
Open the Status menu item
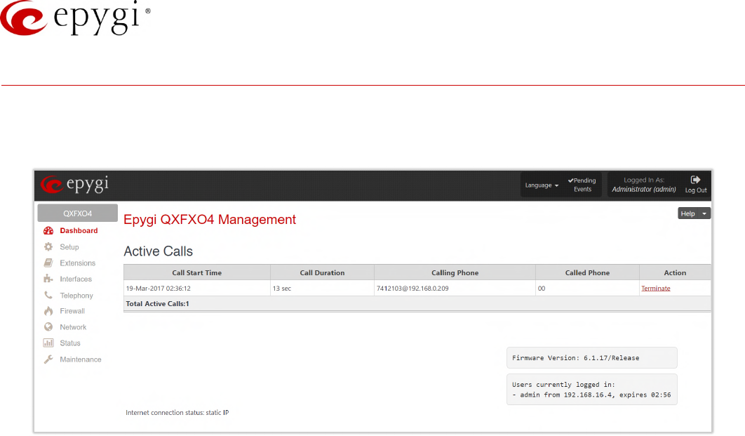coord(70,343)
